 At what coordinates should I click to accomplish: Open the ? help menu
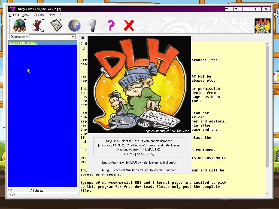(x=60, y=15)
